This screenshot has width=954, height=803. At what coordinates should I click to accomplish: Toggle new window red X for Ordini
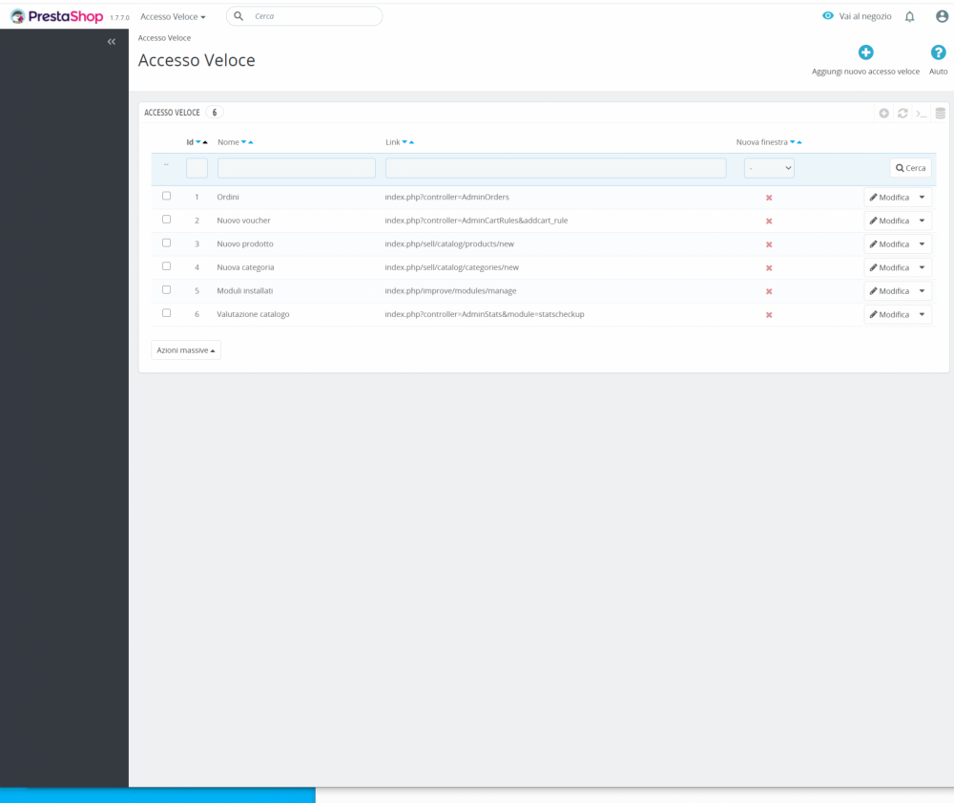769,198
